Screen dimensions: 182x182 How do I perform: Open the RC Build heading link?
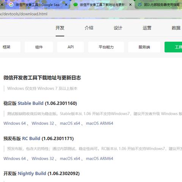[x=31, y=138]
